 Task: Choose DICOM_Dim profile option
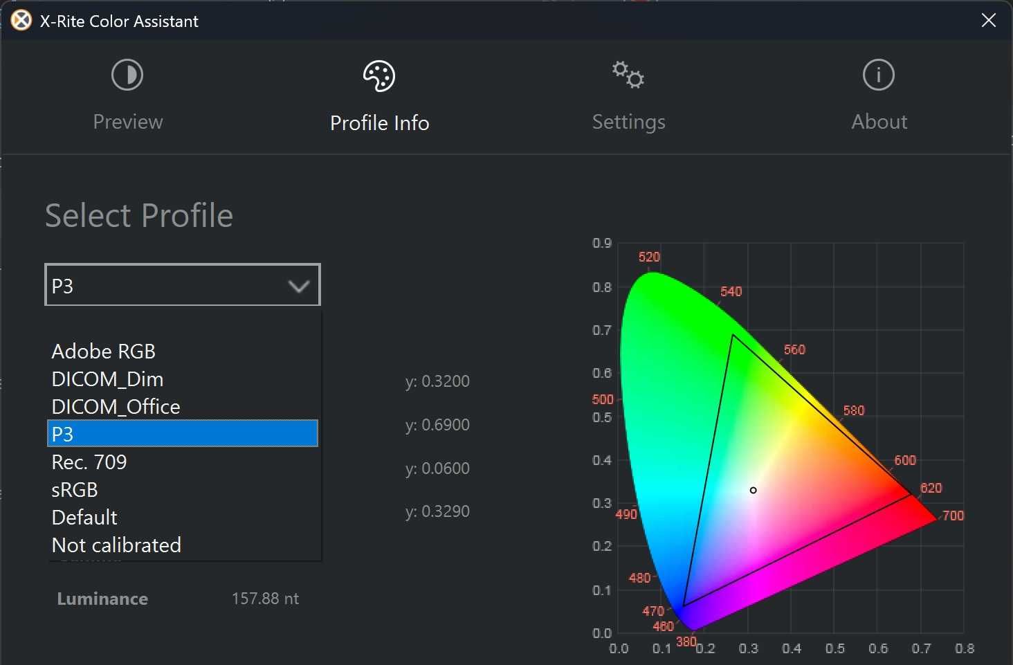(183, 379)
